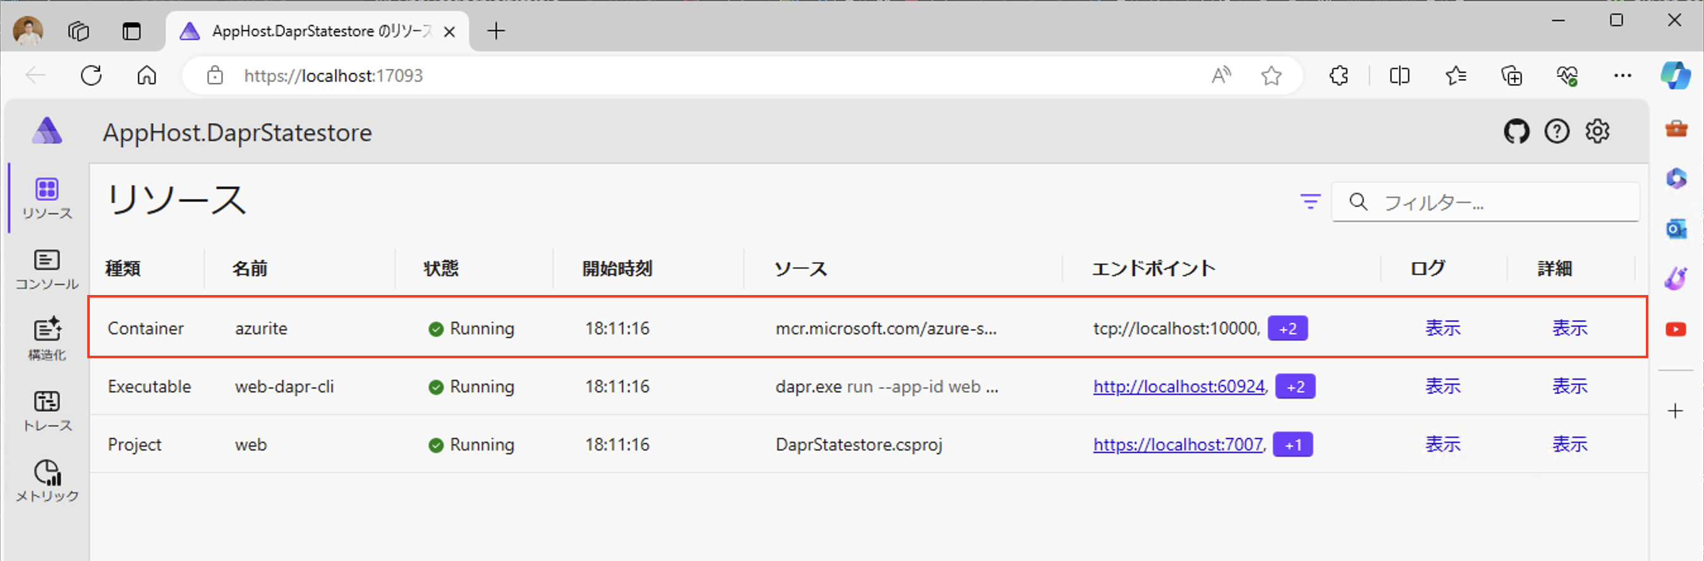The height and width of the screenshot is (561, 1704).
Task: Open the 構造化 (Structured logs) sidebar page
Action: [47, 340]
